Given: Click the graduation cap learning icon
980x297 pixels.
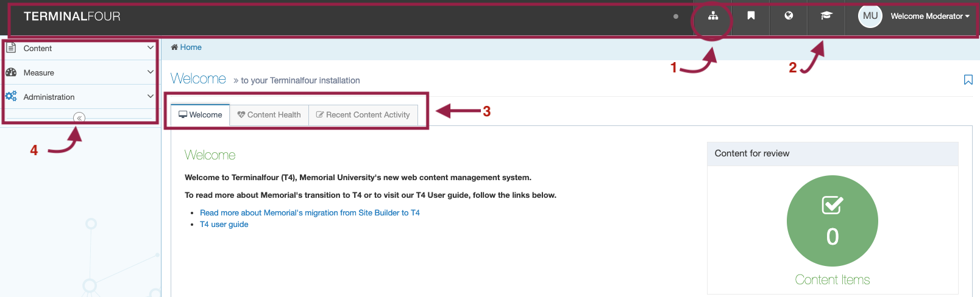Looking at the screenshot, I should [x=826, y=16].
